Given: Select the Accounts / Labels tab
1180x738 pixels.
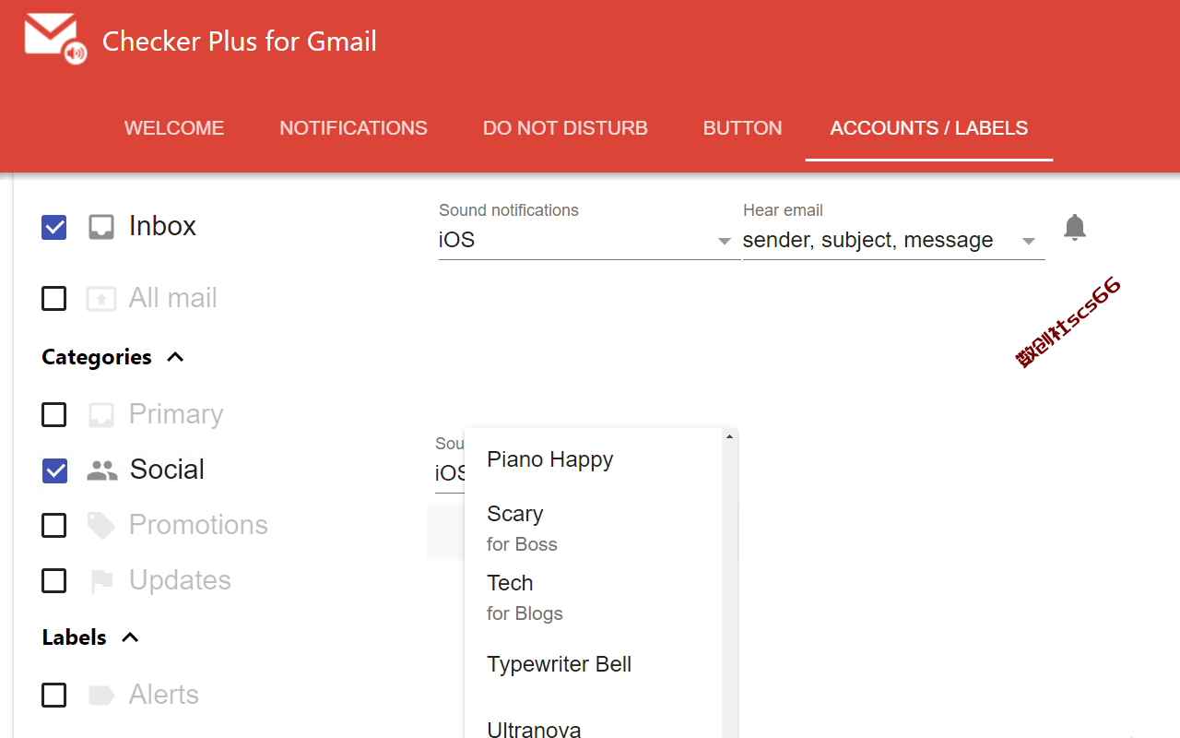Looking at the screenshot, I should pos(929,128).
